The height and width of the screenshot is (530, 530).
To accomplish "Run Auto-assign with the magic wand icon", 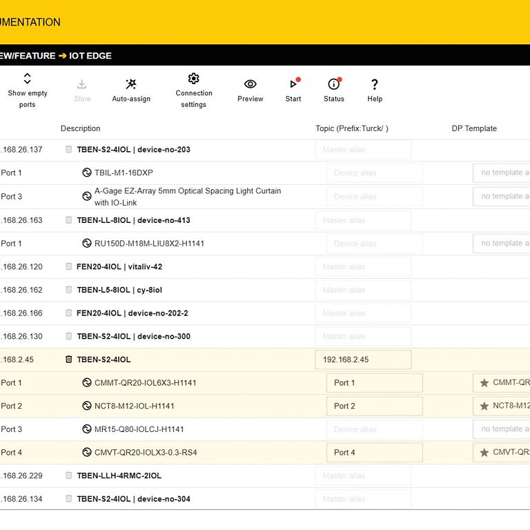I will pos(131,84).
